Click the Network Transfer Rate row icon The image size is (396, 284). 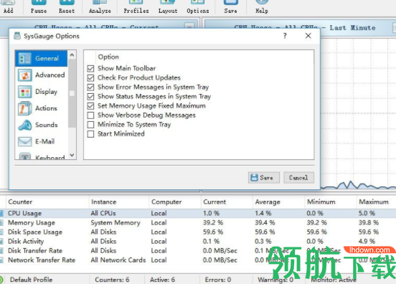pos(1,260)
